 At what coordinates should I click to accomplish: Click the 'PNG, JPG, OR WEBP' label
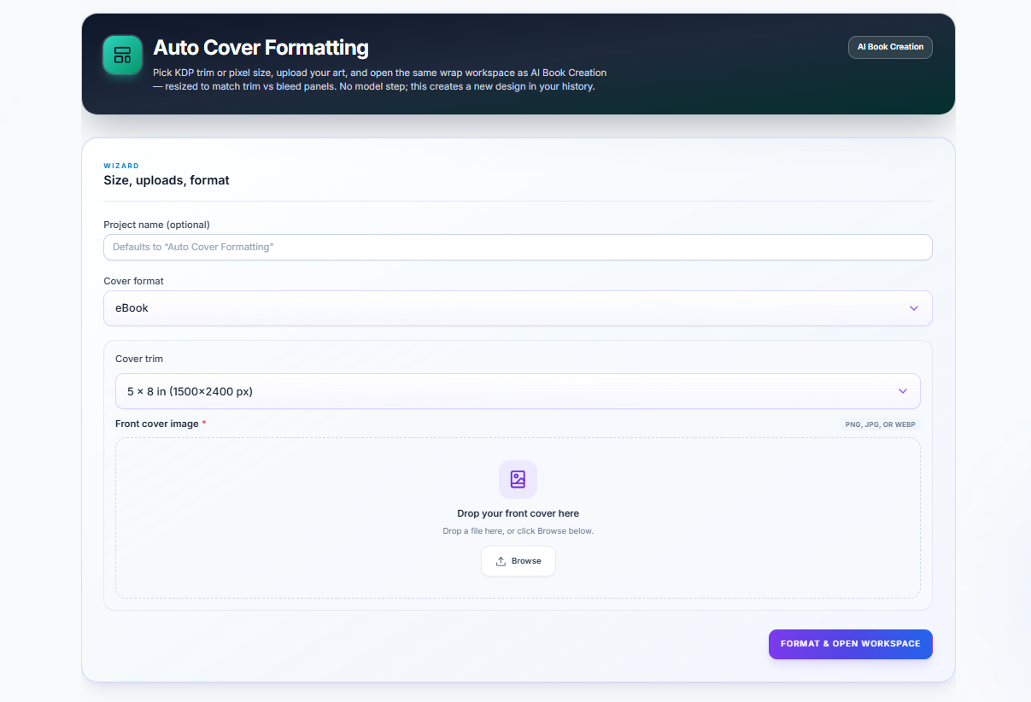[881, 424]
